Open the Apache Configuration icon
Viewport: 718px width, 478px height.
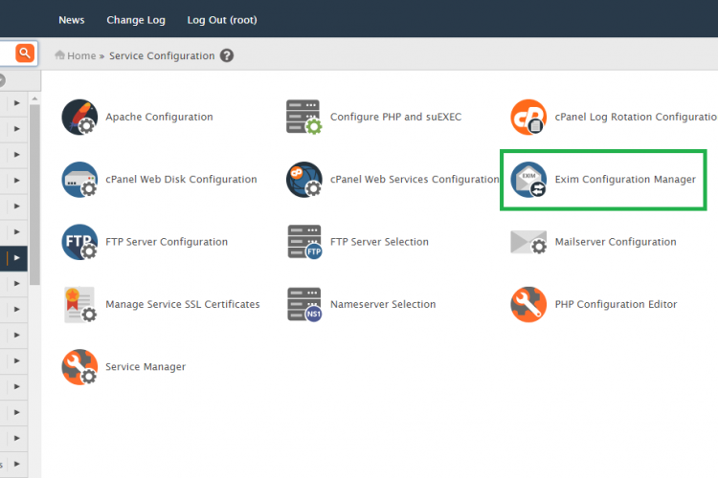79,117
